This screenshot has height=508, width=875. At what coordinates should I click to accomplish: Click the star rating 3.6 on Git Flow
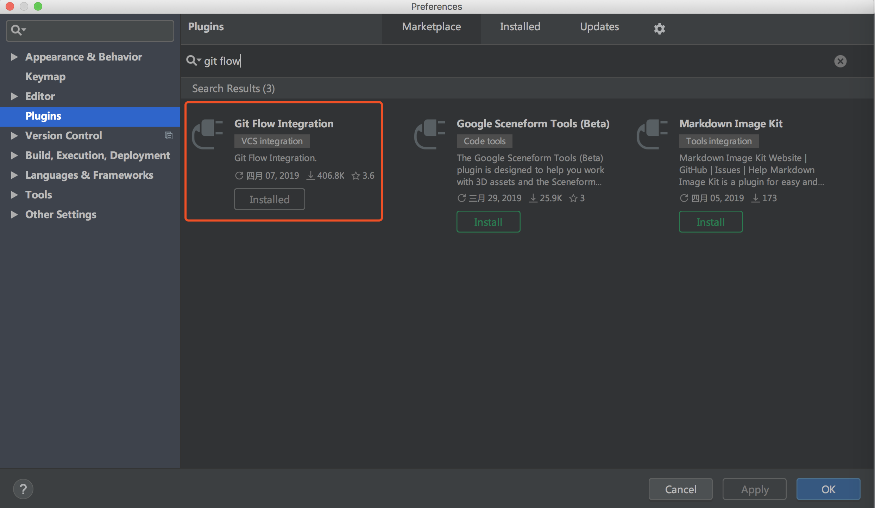coord(363,176)
